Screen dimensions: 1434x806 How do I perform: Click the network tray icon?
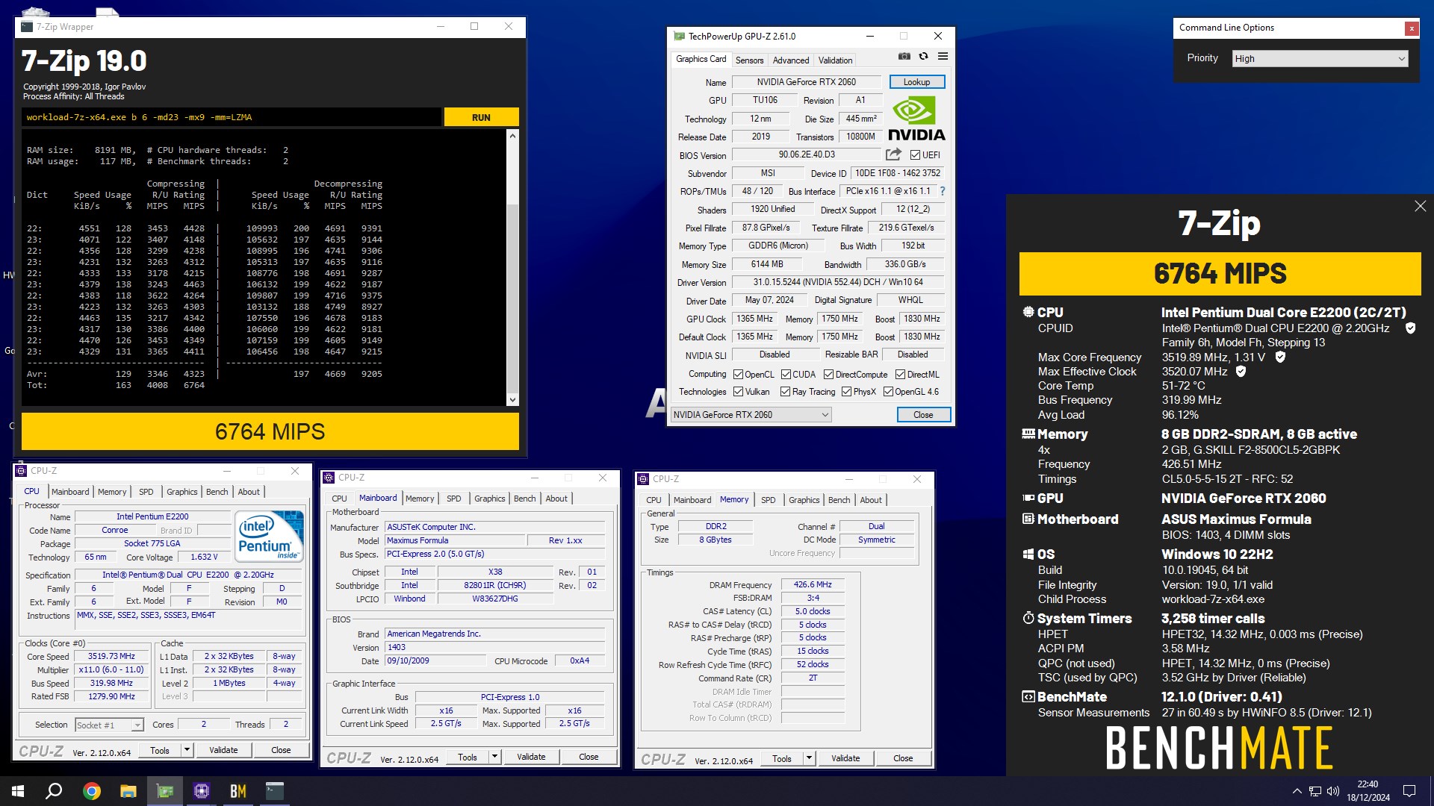1314,791
